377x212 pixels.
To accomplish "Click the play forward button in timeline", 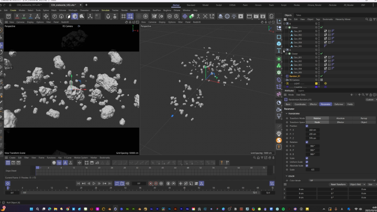I will coord(94,184).
